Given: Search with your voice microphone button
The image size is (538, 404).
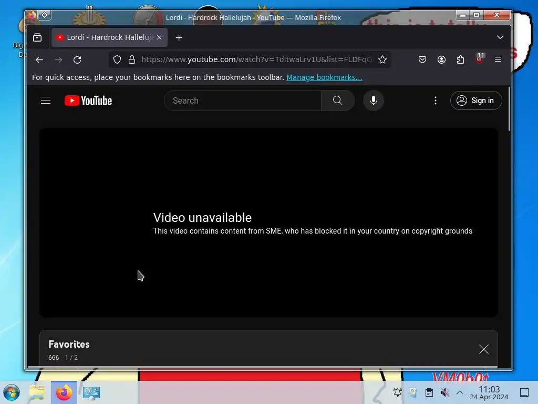Looking at the screenshot, I should [x=374, y=100].
